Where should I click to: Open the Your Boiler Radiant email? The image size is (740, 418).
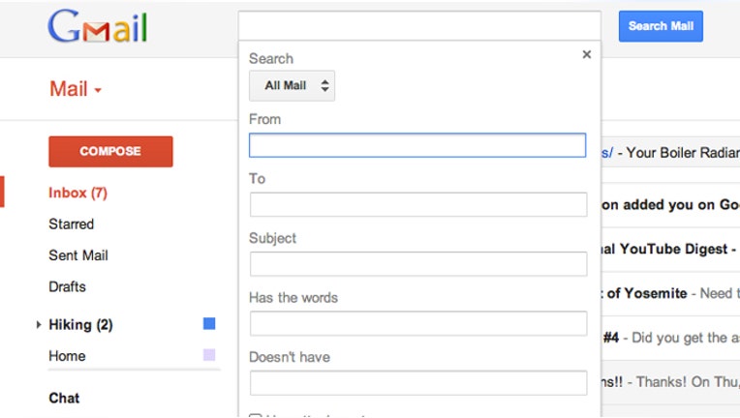(670, 153)
